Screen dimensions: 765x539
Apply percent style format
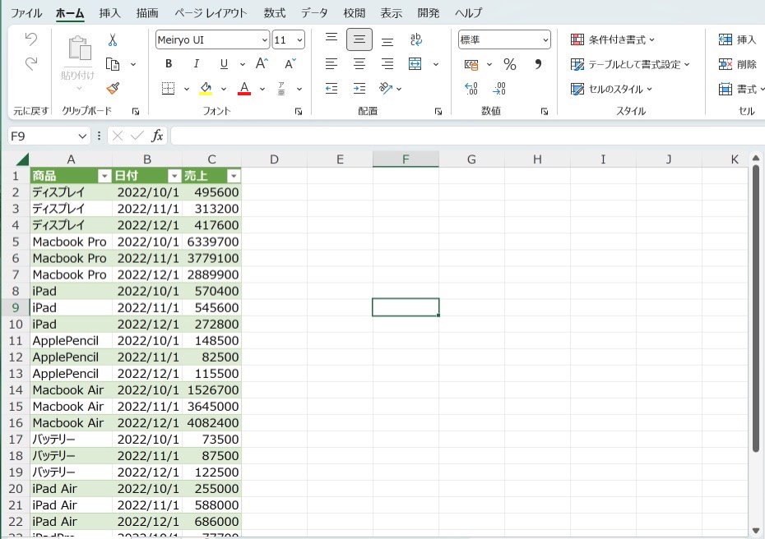tap(510, 64)
